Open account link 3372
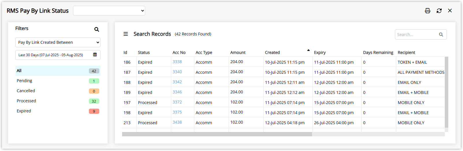The image size is (463, 151). [x=177, y=102]
